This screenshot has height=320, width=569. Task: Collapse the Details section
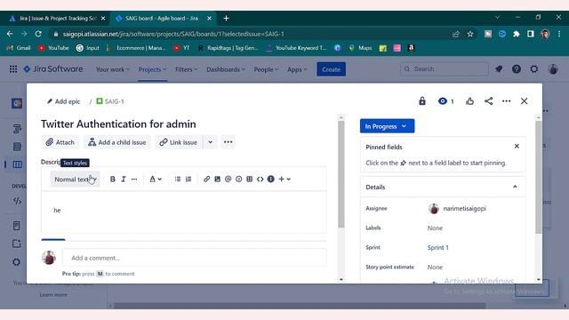tap(515, 187)
